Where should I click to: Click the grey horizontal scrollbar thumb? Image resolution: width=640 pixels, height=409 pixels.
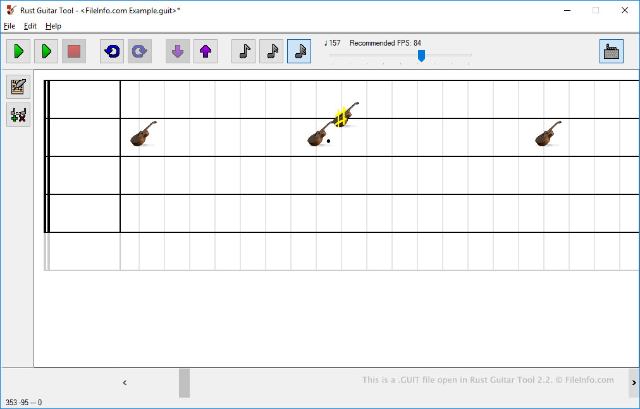coord(184,383)
